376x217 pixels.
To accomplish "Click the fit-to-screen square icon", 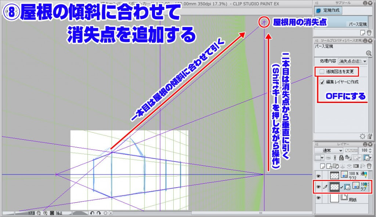I will tap(52, 213).
